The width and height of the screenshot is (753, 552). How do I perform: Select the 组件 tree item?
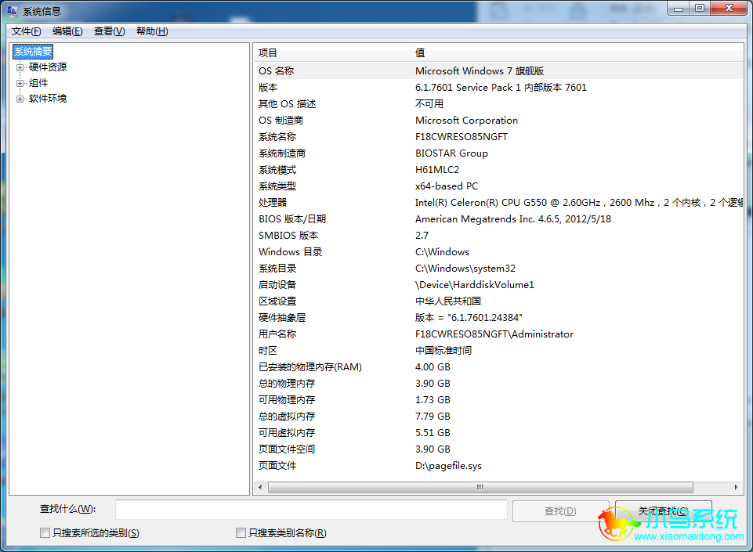point(38,83)
